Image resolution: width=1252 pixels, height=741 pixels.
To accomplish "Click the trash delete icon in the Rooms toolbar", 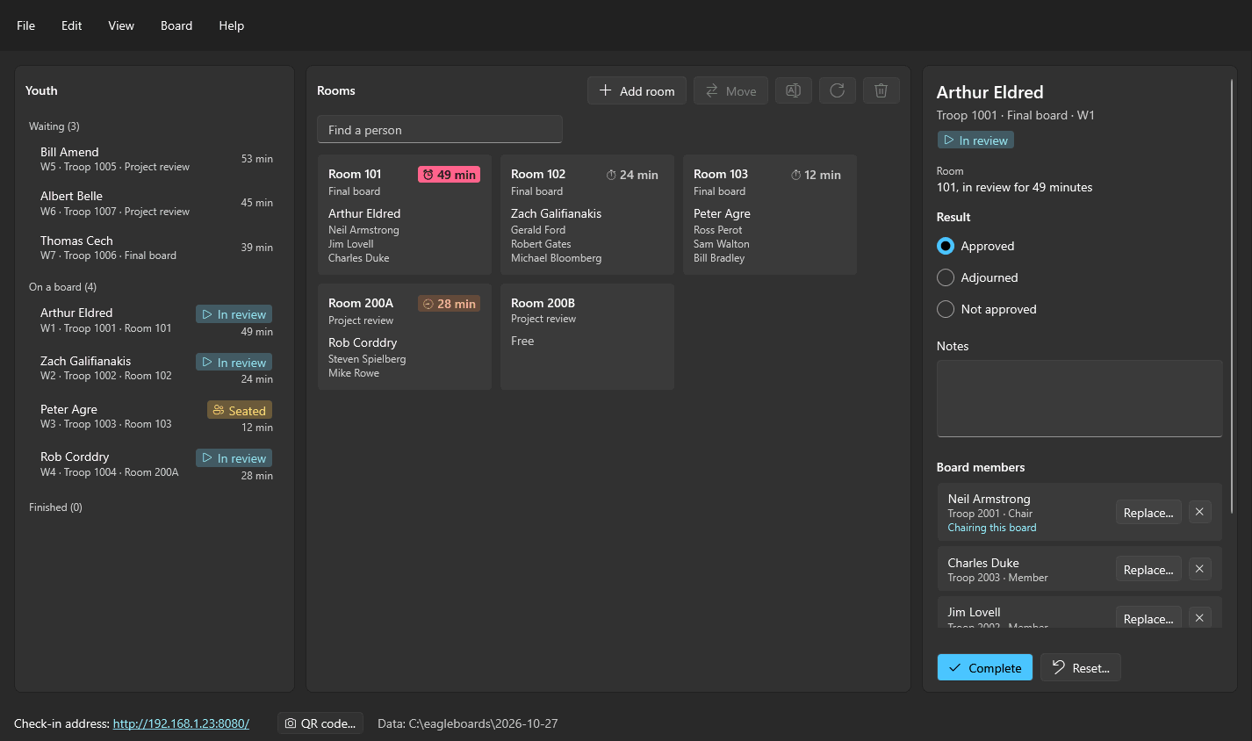I will click(881, 90).
